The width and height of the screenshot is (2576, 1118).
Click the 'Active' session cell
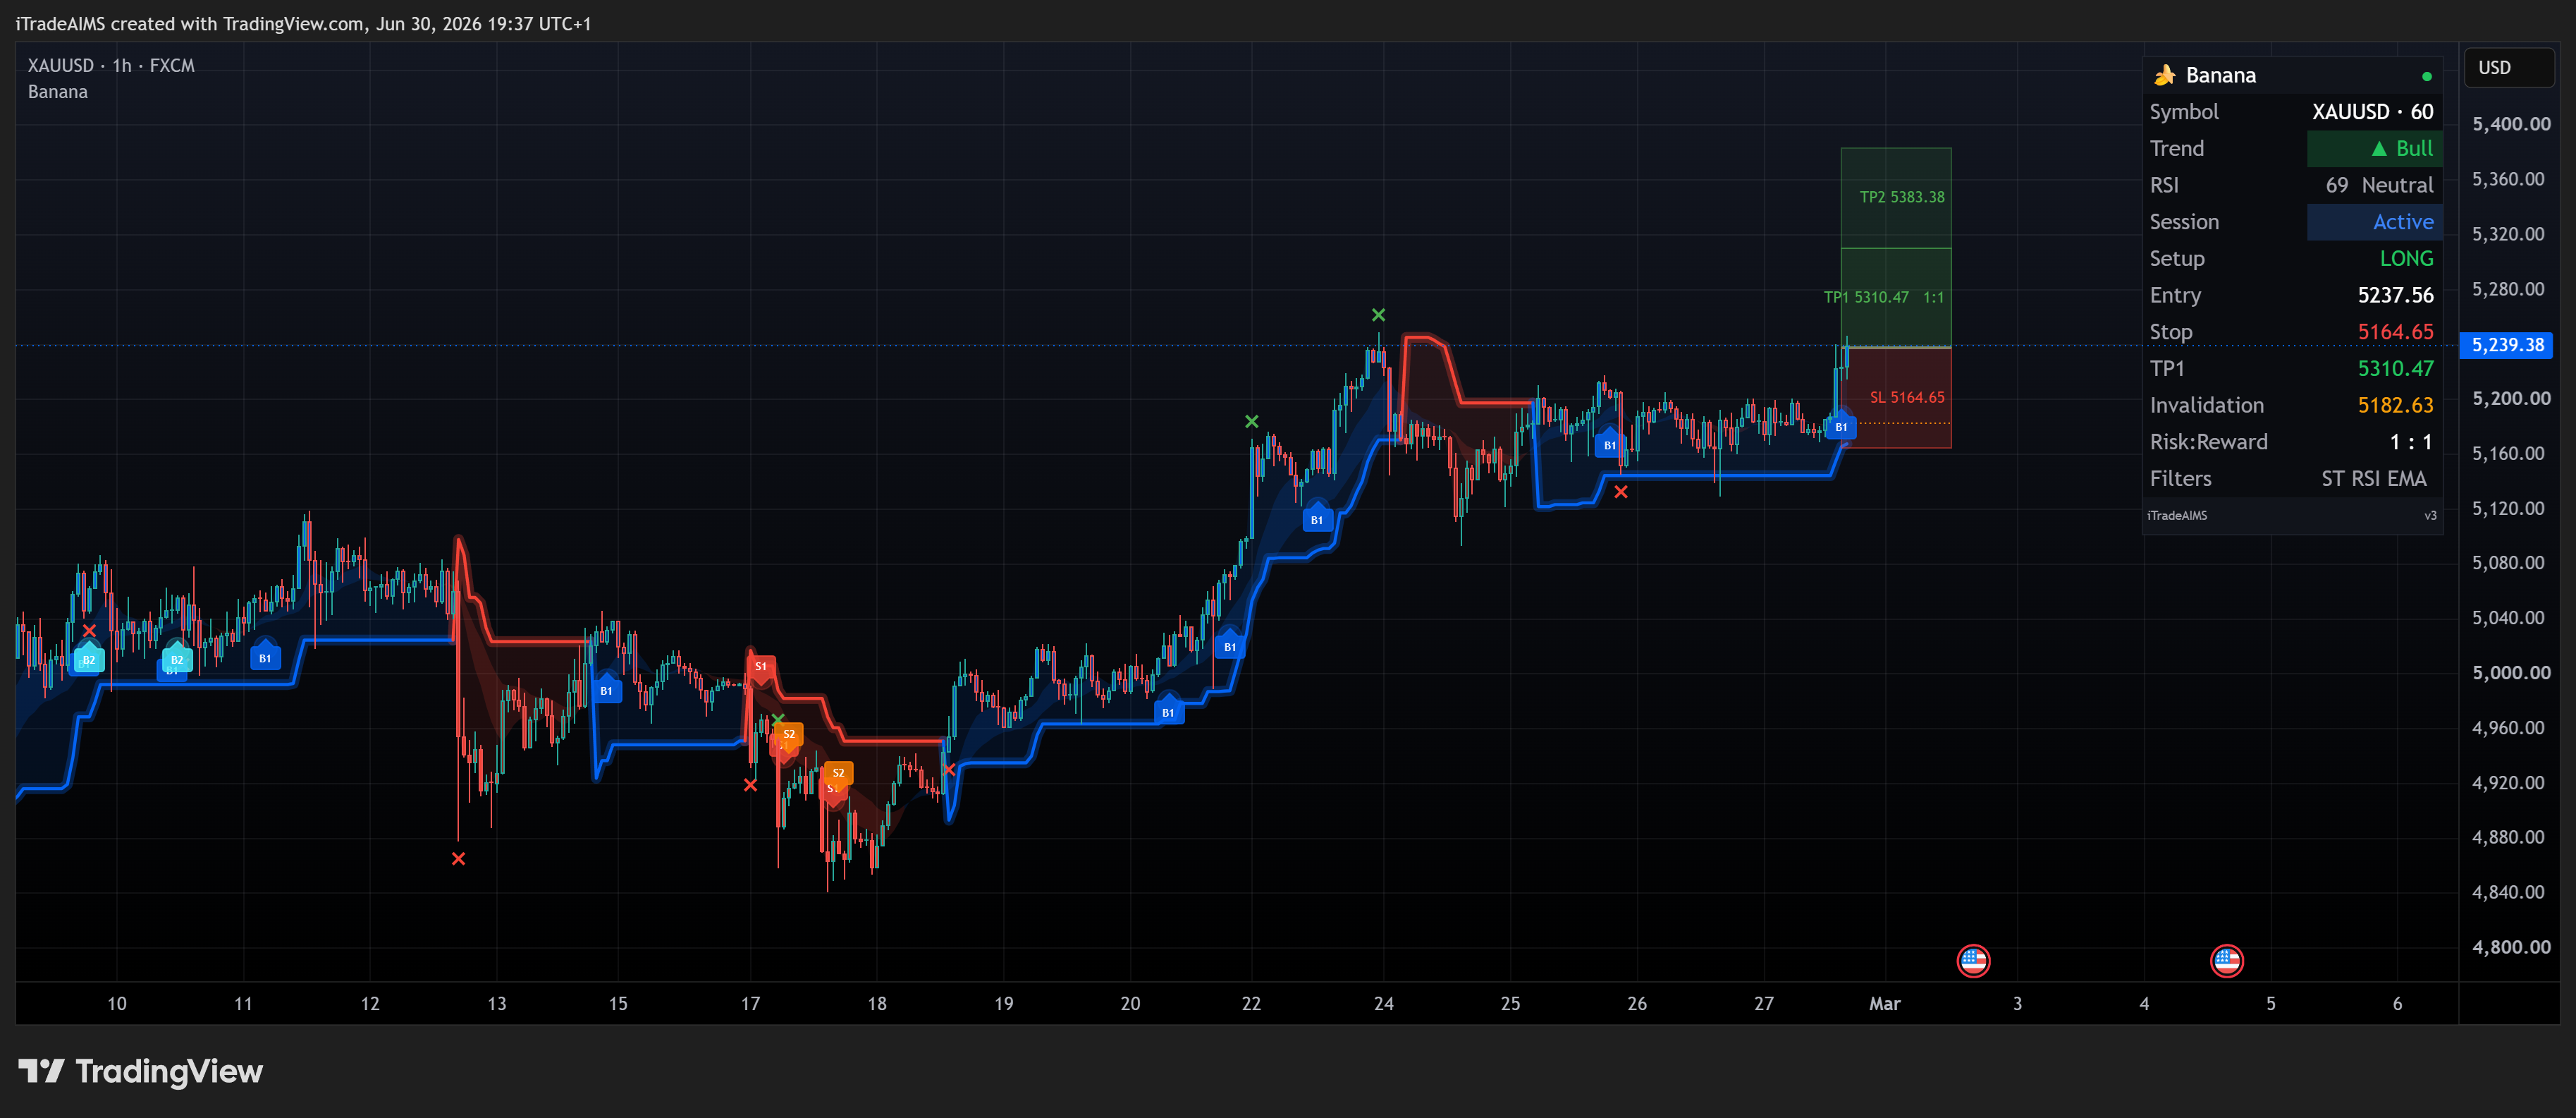click(x=2374, y=222)
